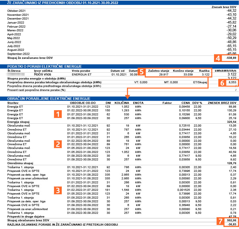This screenshot has width=239, height=229.
Task: Select the "Ročni vnos" value
Action: point(43,74)
